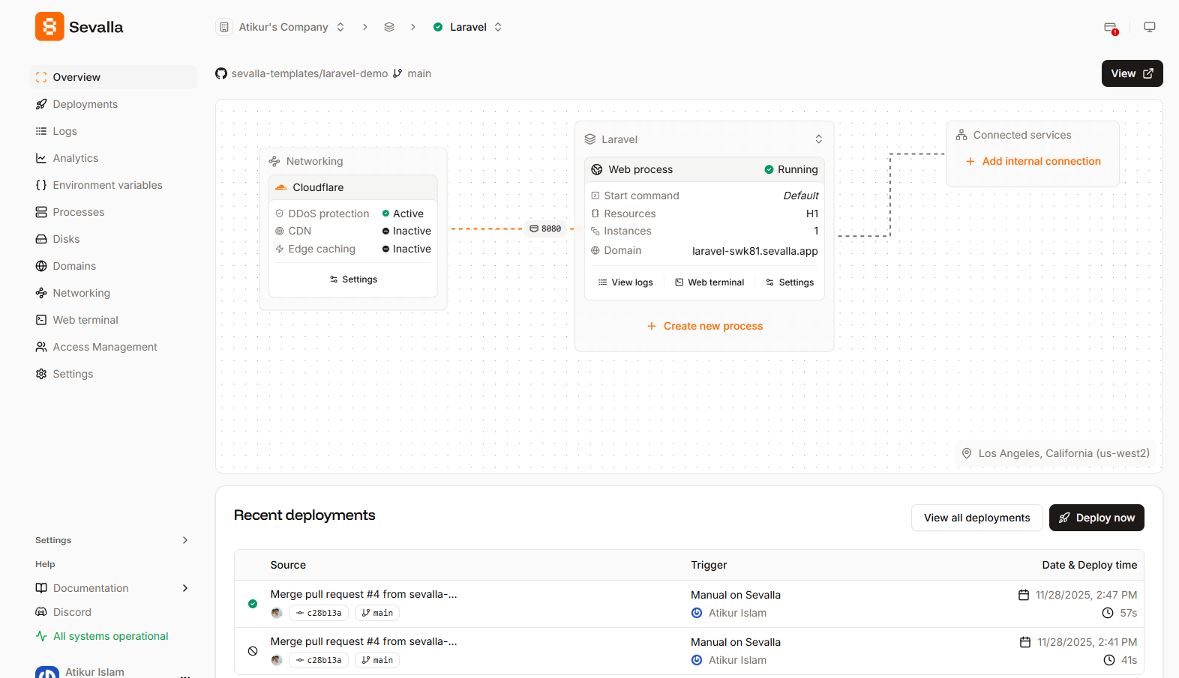Screen dimensions: 1179x678
Task: Click the Deploy now button
Action: 1096,518
